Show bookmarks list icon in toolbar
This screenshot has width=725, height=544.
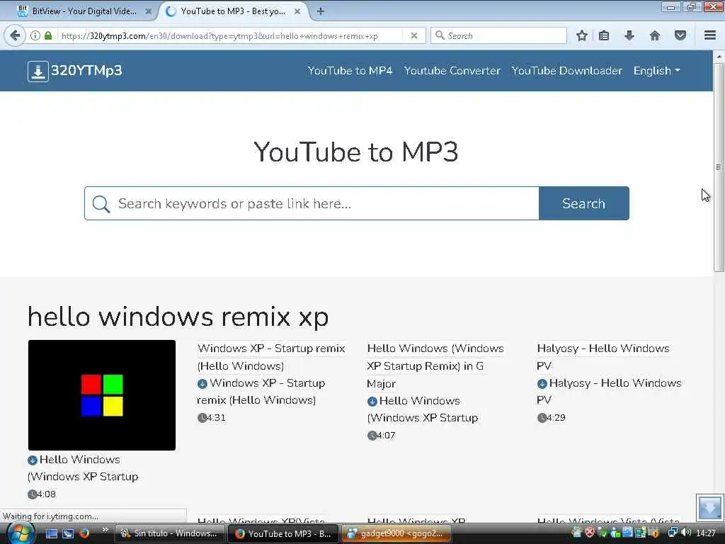tap(604, 35)
